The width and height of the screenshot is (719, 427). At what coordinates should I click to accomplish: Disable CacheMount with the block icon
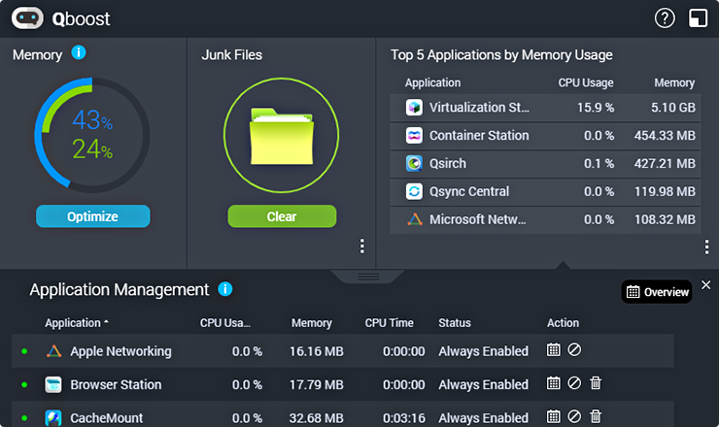[574, 417]
